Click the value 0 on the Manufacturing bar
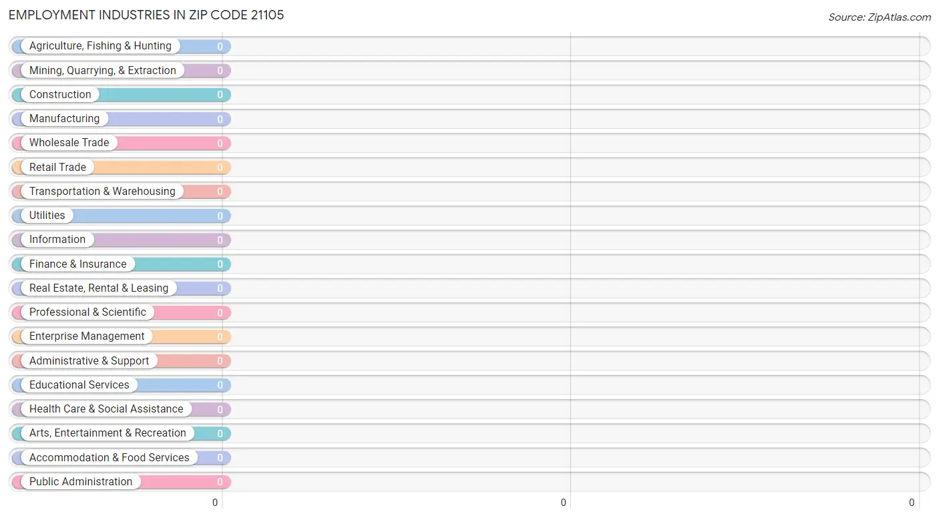 point(220,119)
